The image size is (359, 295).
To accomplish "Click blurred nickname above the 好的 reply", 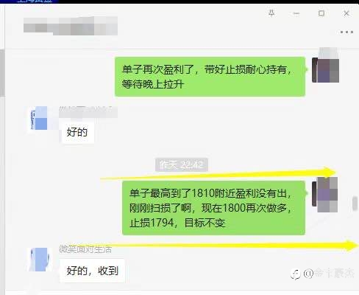I will click(88, 111).
